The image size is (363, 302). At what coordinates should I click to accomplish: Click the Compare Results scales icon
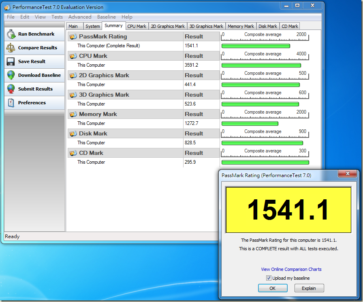point(11,48)
